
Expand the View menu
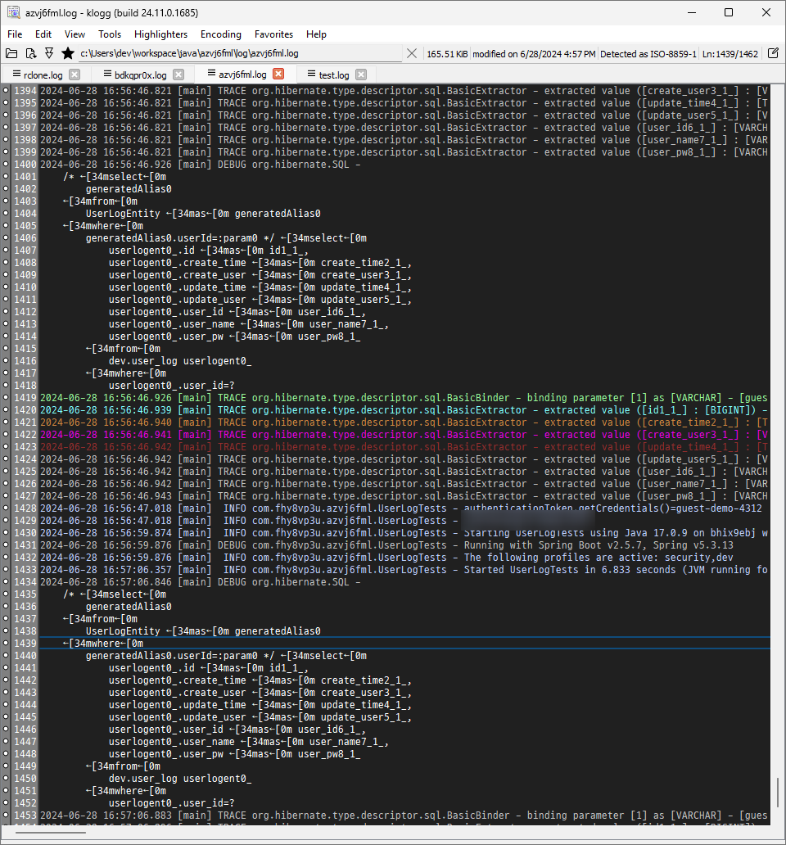coord(75,34)
